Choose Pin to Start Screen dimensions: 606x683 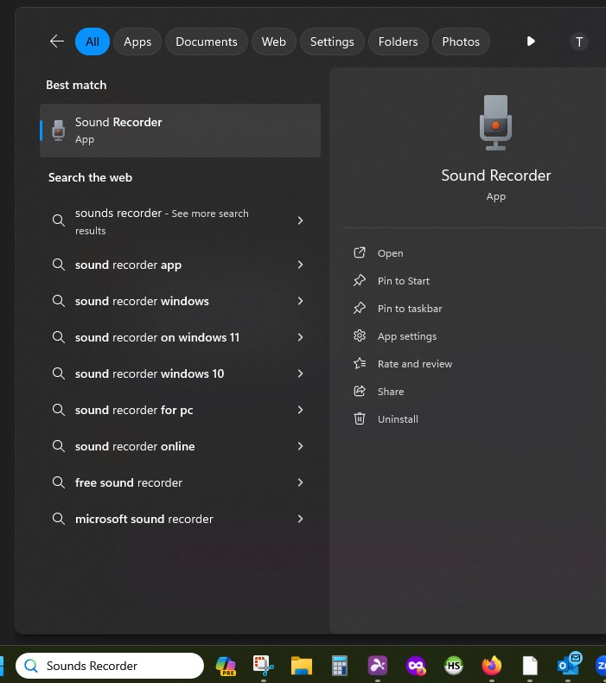pos(404,281)
